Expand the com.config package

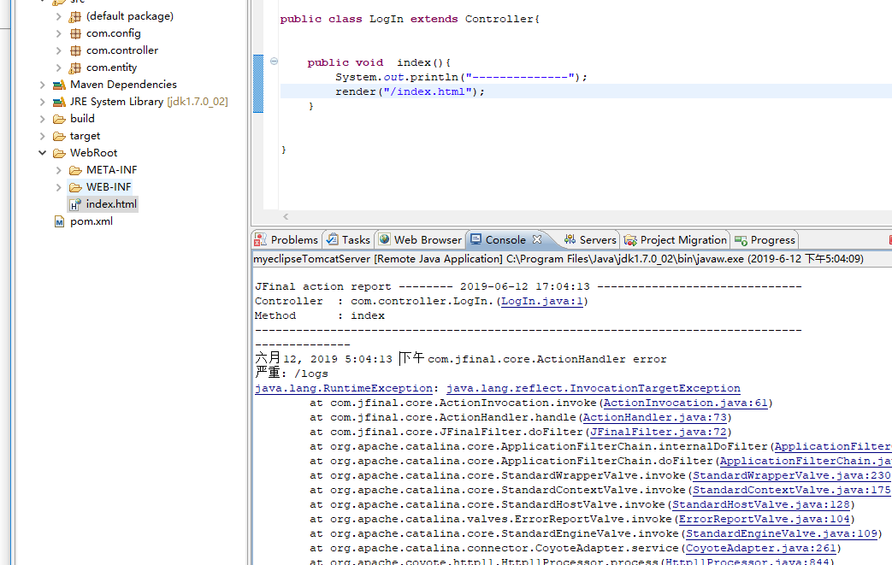click(59, 33)
